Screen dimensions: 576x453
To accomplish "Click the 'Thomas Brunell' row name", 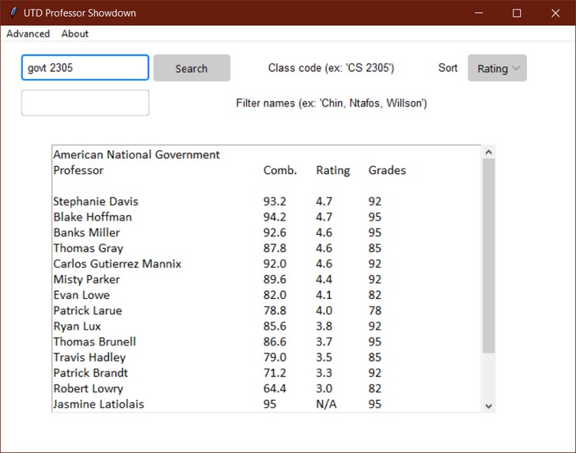I will [x=94, y=342].
